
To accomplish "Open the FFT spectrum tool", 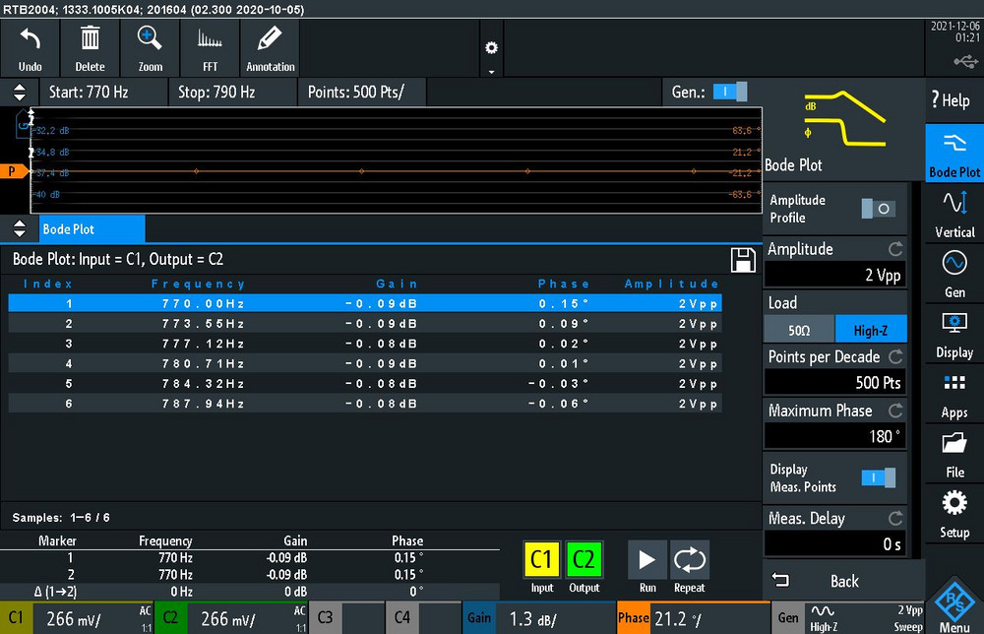I will pos(211,48).
